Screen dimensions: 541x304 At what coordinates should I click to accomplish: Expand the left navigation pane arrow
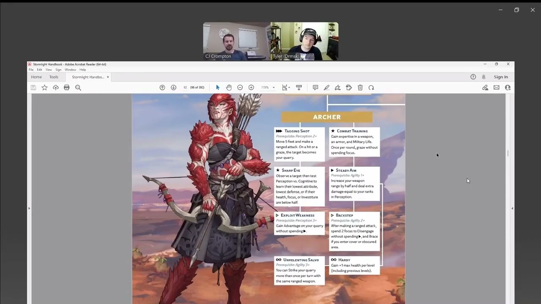click(29, 208)
